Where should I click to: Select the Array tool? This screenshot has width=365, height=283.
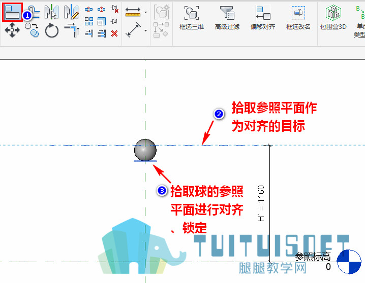(88, 21)
